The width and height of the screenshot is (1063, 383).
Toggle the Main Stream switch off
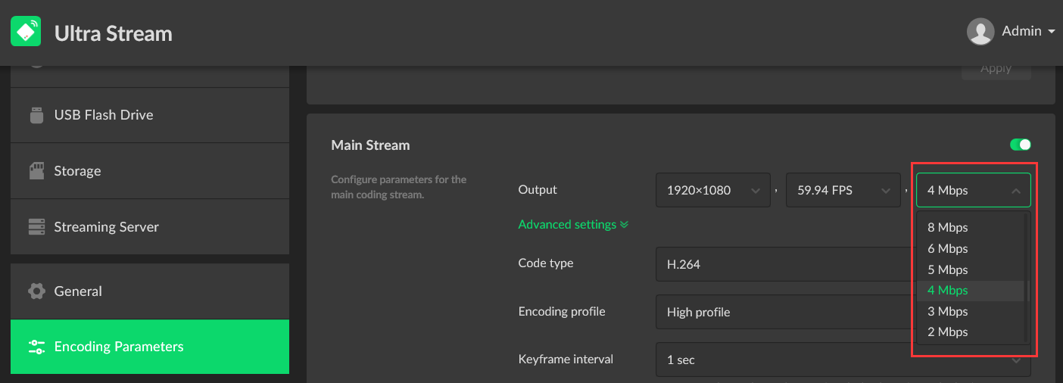(x=1021, y=145)
